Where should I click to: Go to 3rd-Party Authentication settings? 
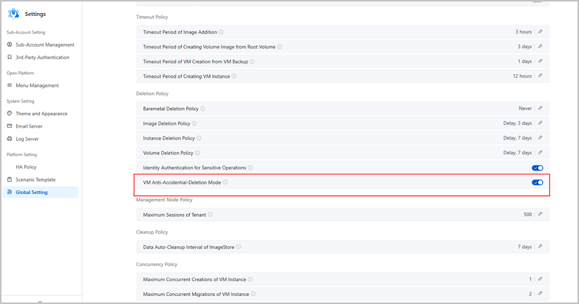42,57
